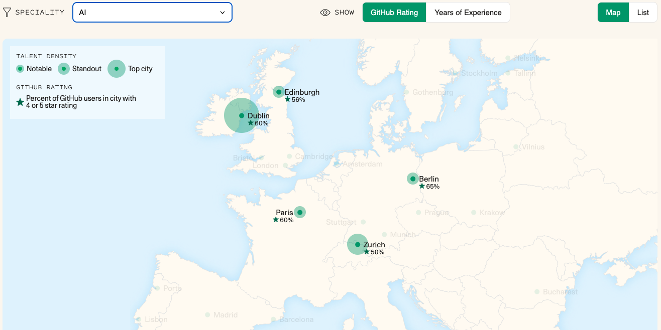Select the Edinburgh map marker
The image size is (661, 330).
click(x=279, y=92)
